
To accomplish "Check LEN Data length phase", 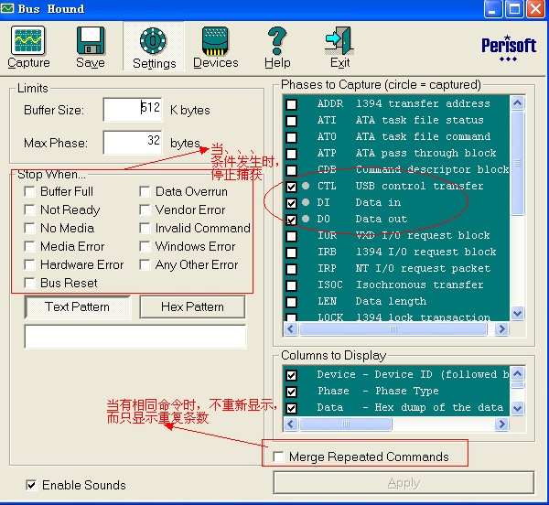I will tap(291, 302).
